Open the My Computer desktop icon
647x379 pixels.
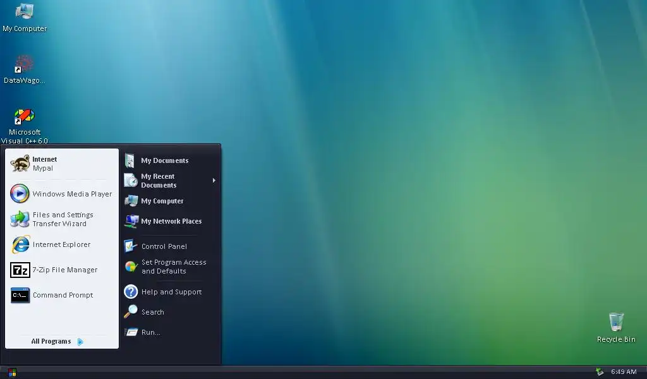[x=25, y=11]
